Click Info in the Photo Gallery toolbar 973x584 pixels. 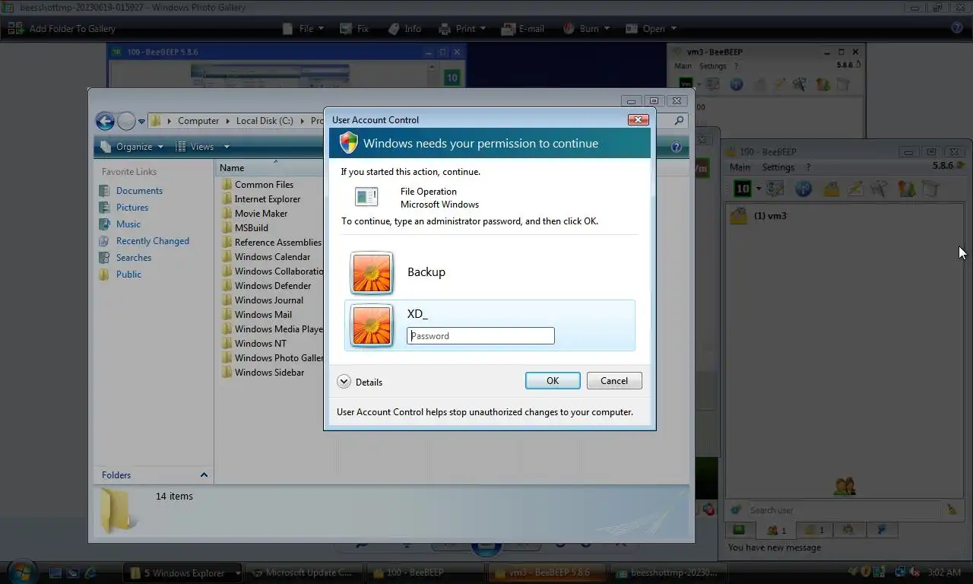pos(404,29)
